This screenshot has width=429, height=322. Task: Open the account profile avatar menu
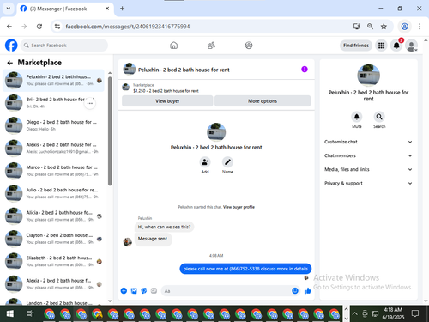(x=411, y=46)
